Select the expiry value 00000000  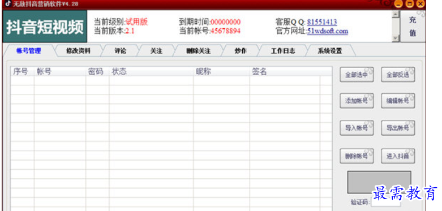(225, 22)
